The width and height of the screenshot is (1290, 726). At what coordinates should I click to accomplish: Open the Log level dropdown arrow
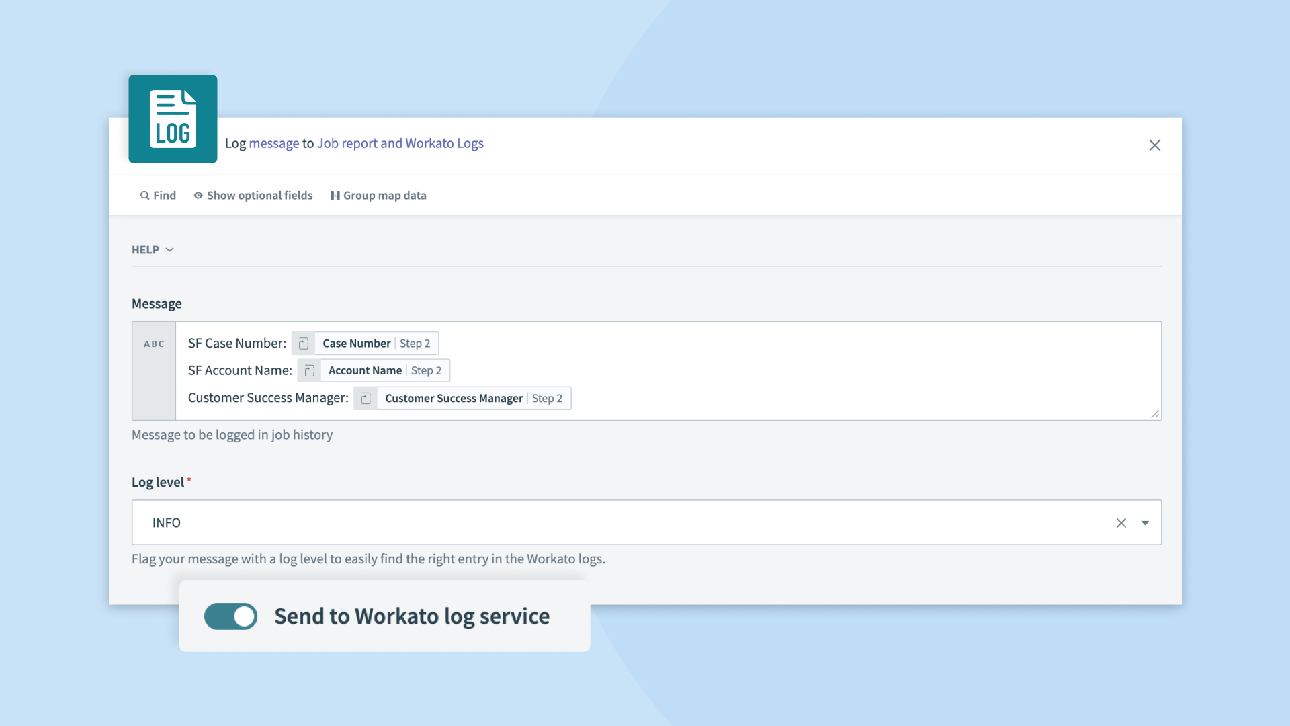1145,523
